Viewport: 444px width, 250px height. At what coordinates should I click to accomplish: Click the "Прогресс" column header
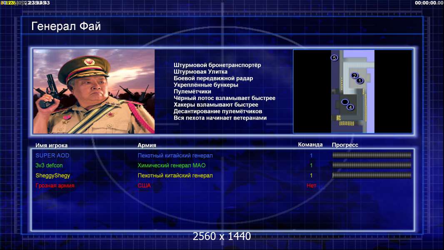(x=345, y=145)
